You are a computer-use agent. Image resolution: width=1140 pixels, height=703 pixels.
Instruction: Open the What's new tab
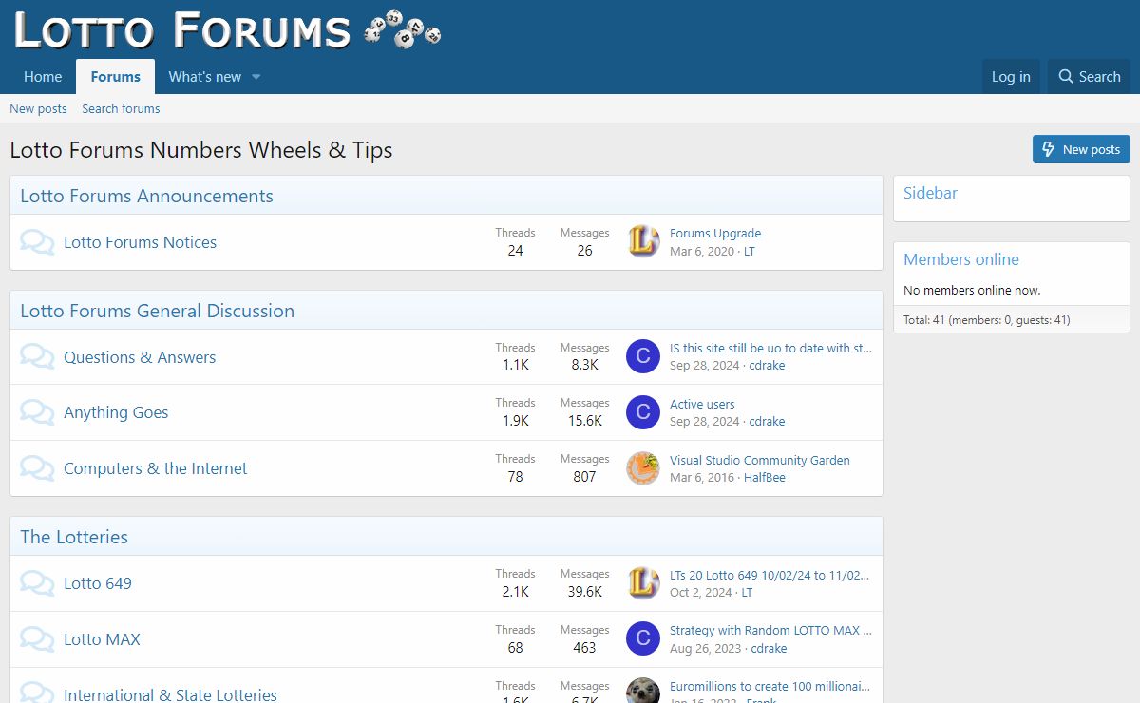click(204, 77)
